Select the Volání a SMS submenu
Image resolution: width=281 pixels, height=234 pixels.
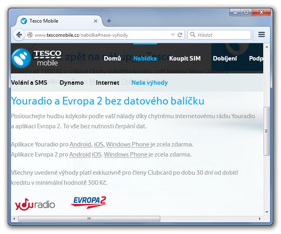coord(29,83)
